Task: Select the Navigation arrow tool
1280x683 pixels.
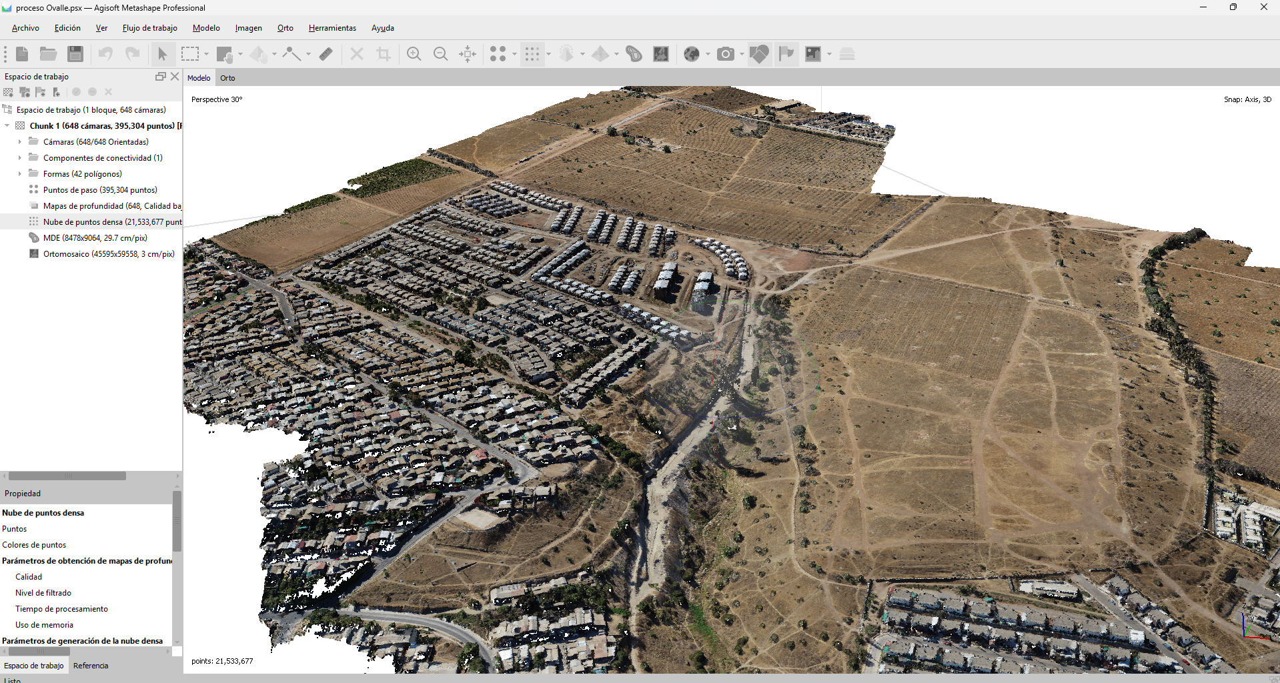Action: point(162,54)
